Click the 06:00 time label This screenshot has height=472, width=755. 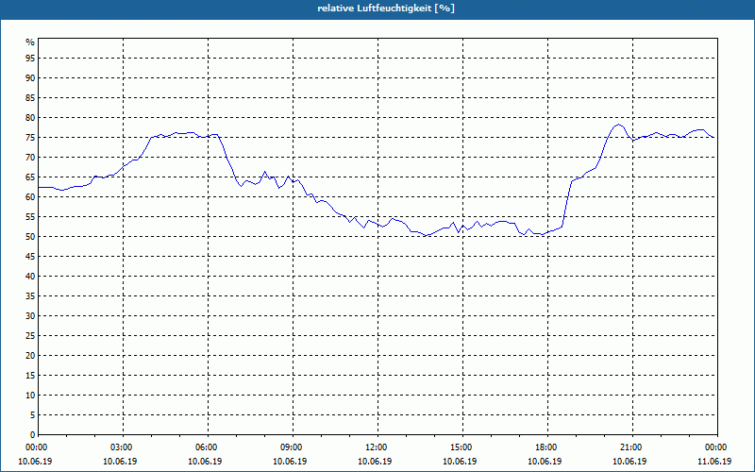206,447
